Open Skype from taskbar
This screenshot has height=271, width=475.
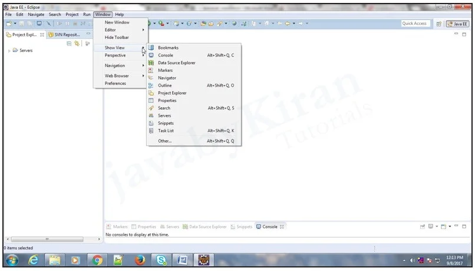point(161,260)
